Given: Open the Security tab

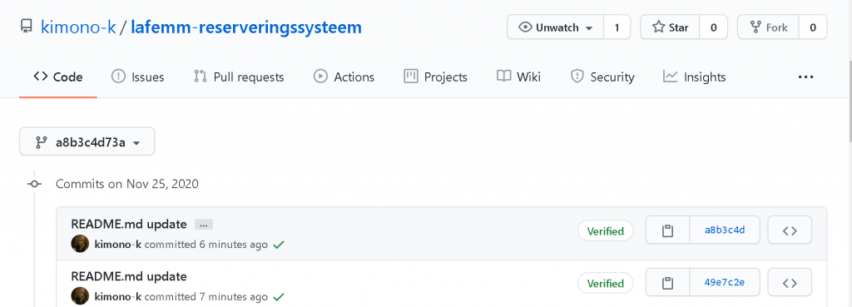Looking at the screenshot, I should 602,77.
